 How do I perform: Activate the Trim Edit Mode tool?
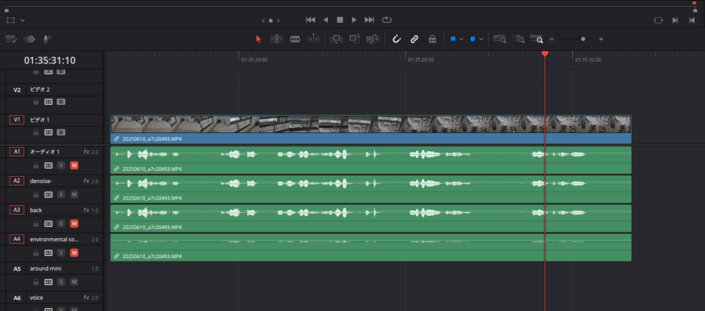pos(277,39)
